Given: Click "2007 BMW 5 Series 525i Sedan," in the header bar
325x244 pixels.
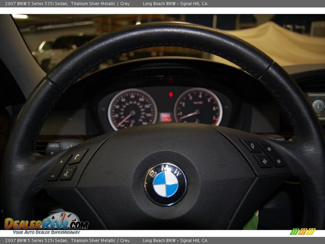Looking at the screenshot, I should click(x=37, y=3).
